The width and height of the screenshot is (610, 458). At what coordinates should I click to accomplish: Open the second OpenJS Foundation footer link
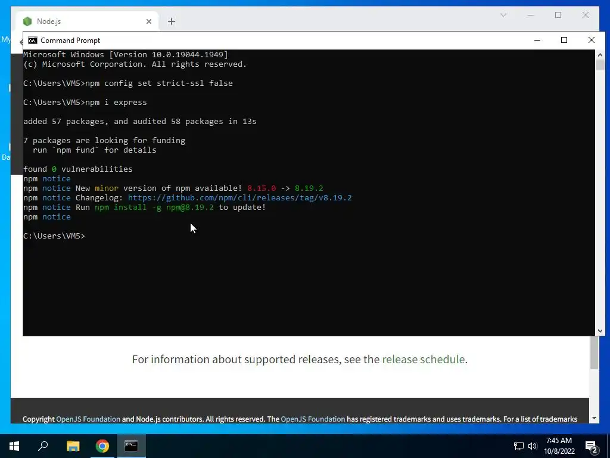(313, 419)
